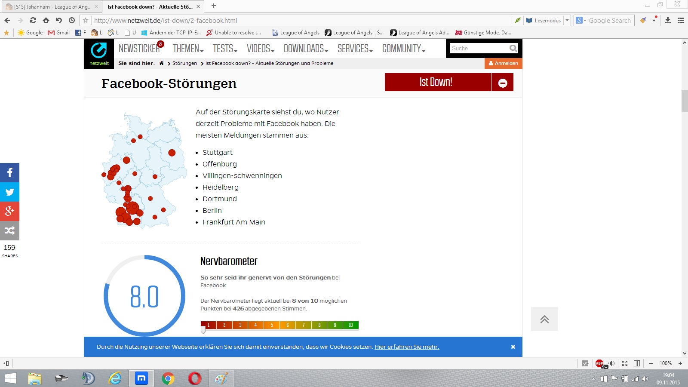Image resolution: width=688 pixels, height=387 pixels.
Task: Toggle mute with status bar speaker icon
Action: (611, 363)
